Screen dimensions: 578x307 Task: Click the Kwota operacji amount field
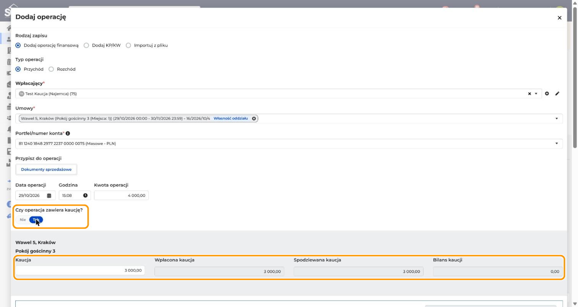(121, 195)
